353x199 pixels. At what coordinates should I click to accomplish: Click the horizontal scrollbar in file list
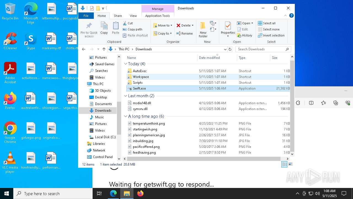(204, 159)
